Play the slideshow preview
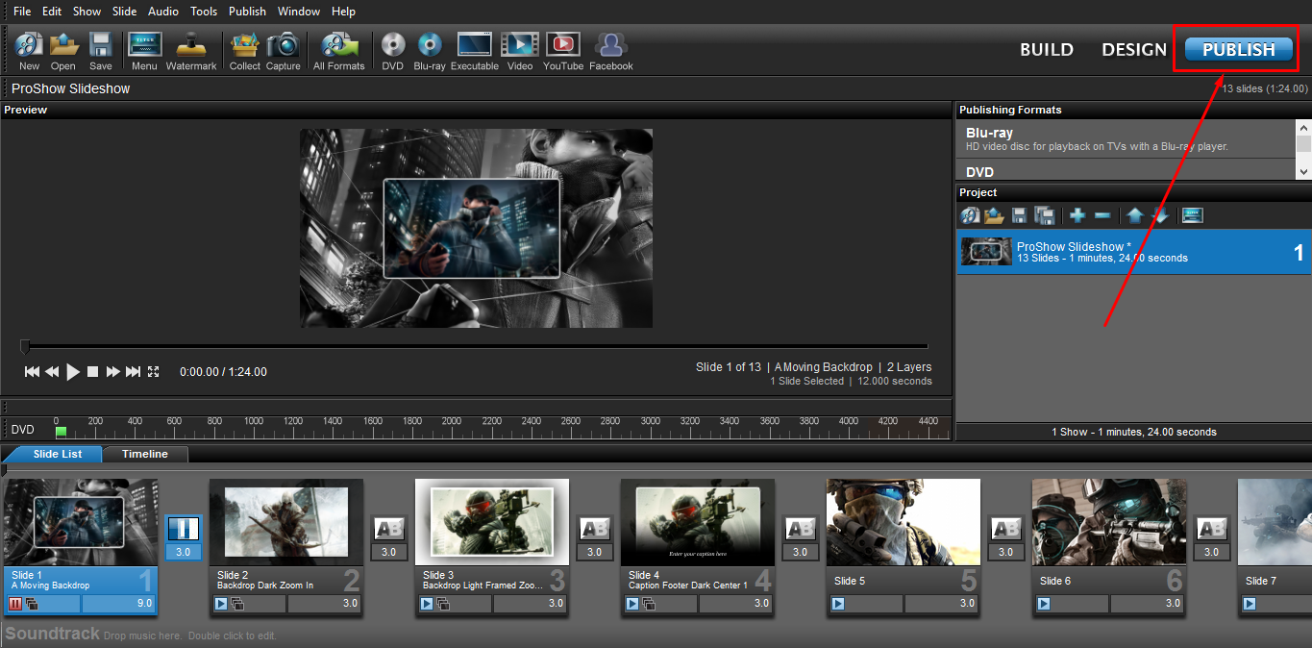 [73, 372]
